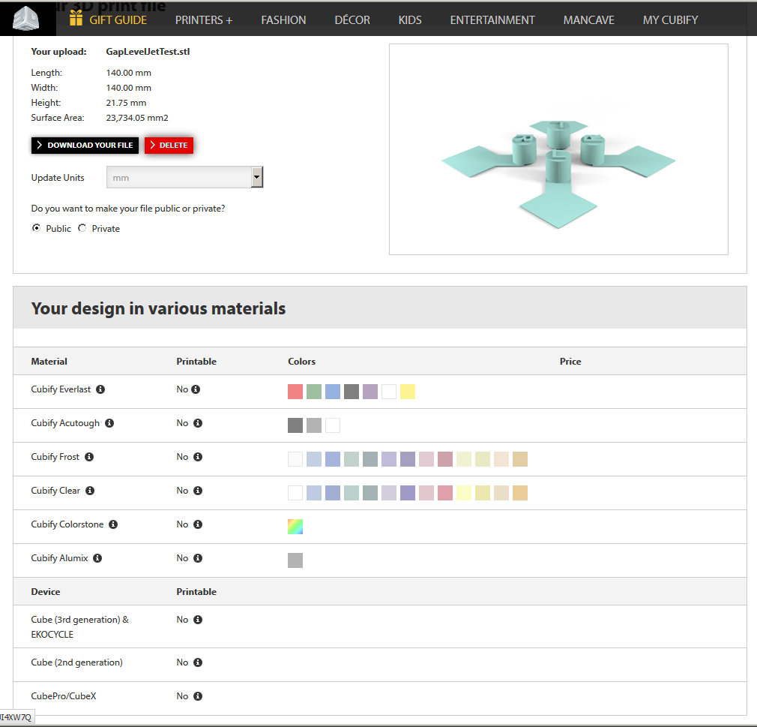The height and width of the screenshot is (727, 757).
Task: Select the Public radio option
Action: pos(36,228)
